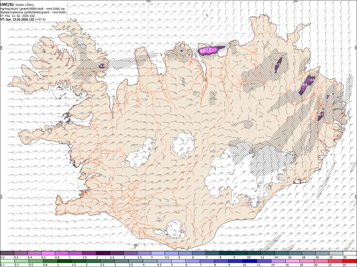Click the 'VT: Sun. 15.02.2026 12Z' valid time
357x267 pixels.
[17, 19]
